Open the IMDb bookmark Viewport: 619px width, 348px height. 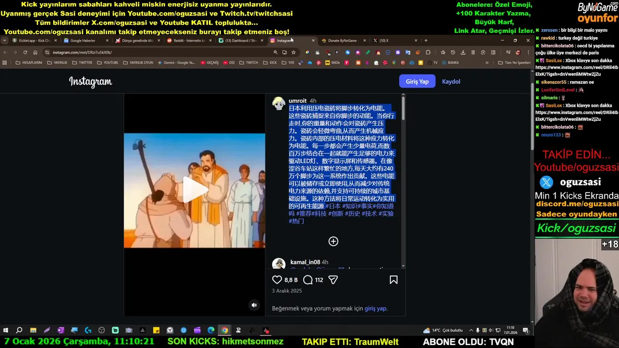(x=333, y=62)
